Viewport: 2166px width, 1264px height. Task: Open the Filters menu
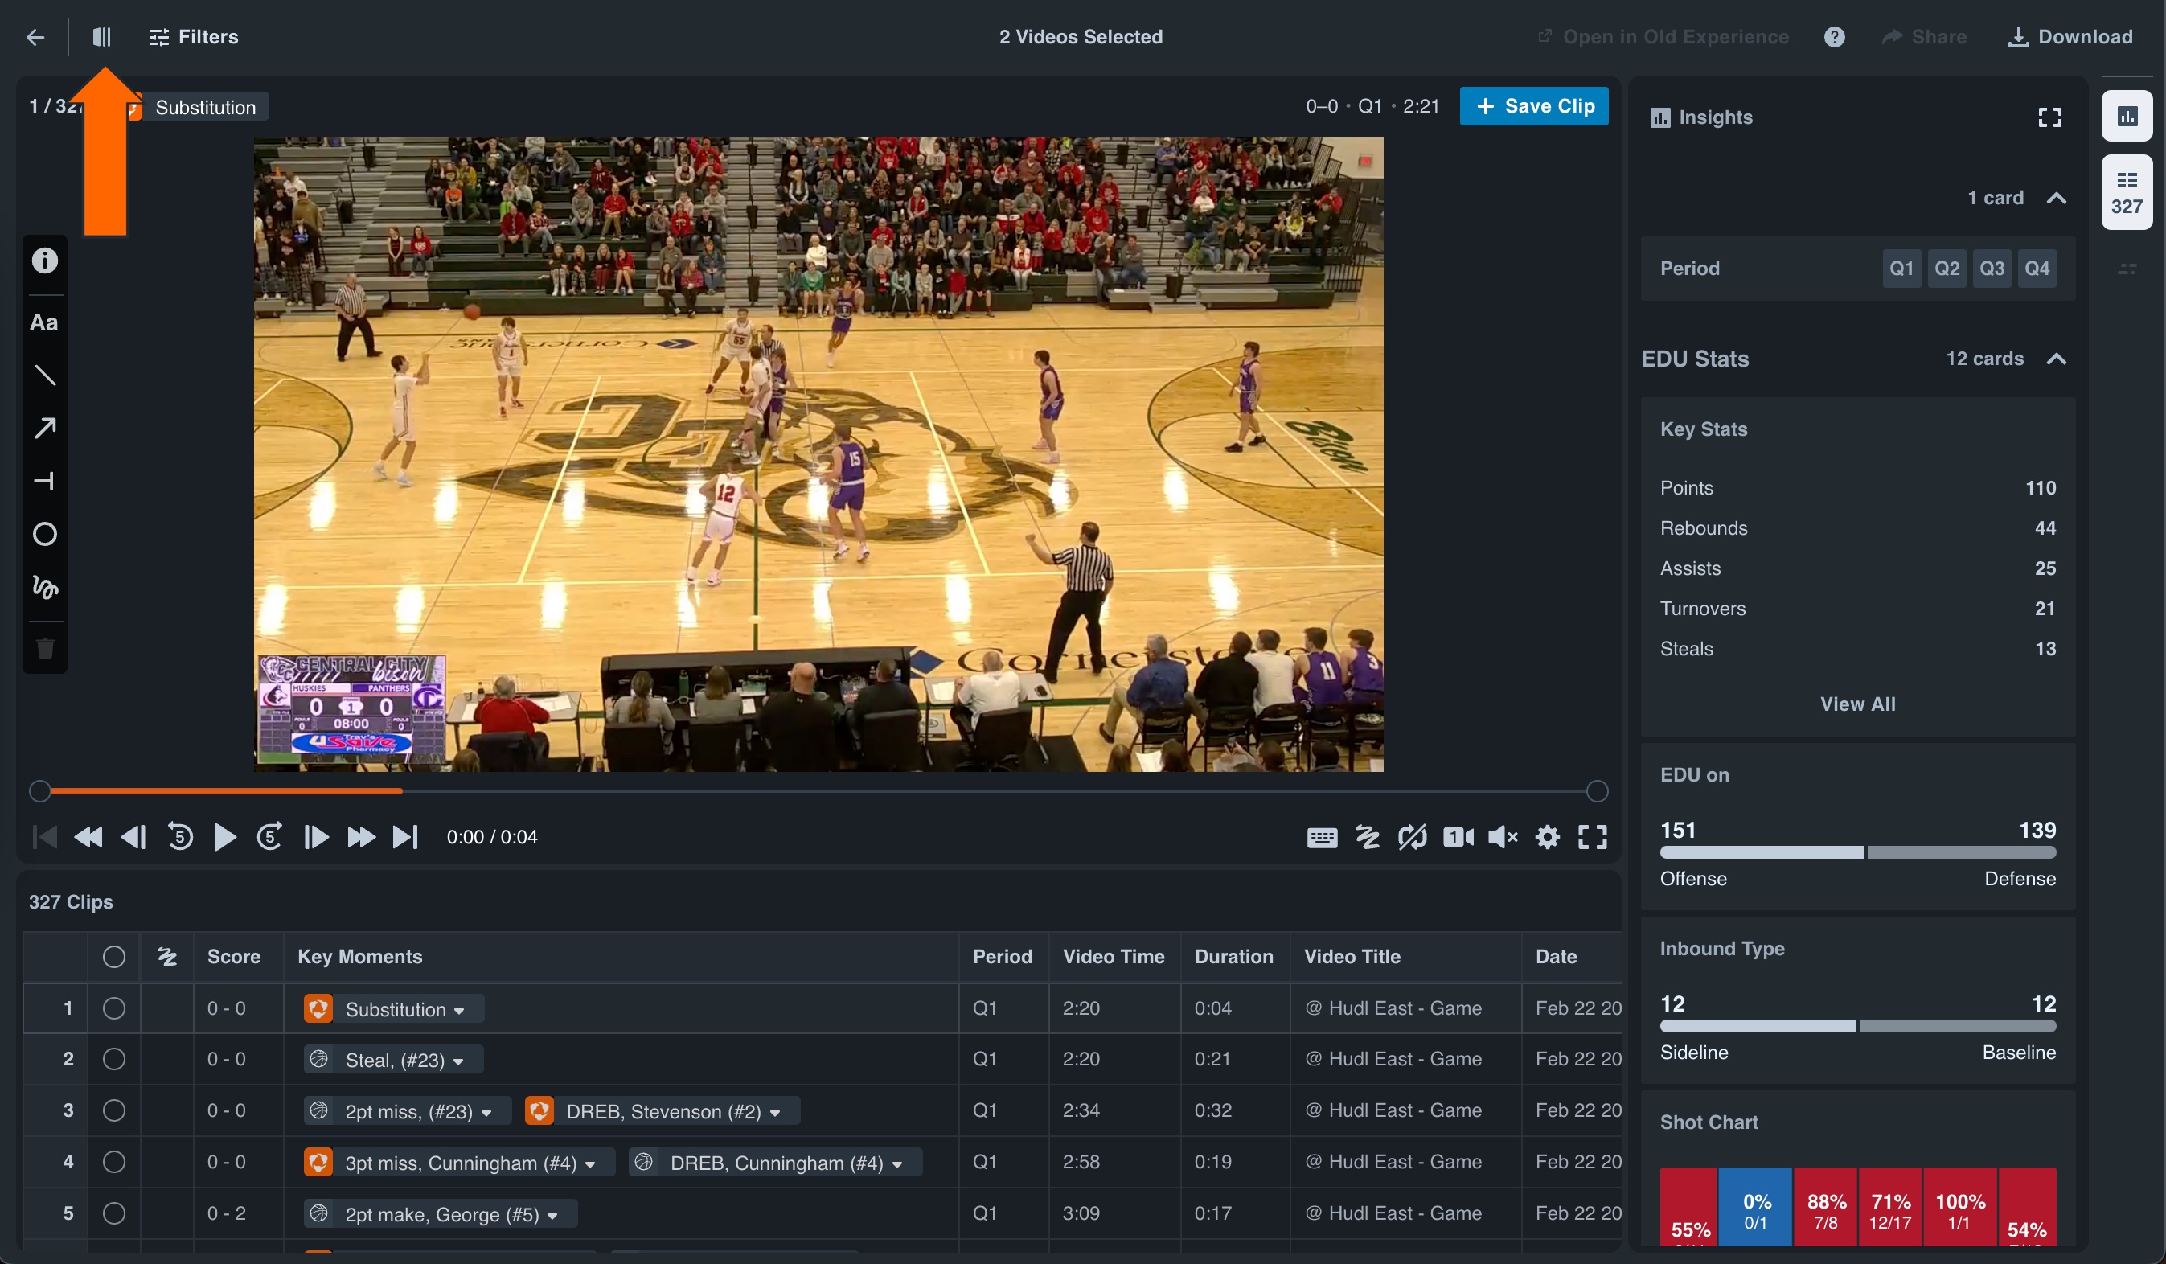195,37
